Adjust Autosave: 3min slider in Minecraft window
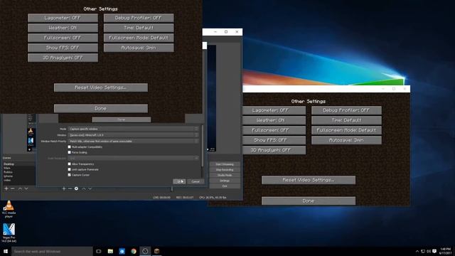The image size is (455, 256). (346, 140)
